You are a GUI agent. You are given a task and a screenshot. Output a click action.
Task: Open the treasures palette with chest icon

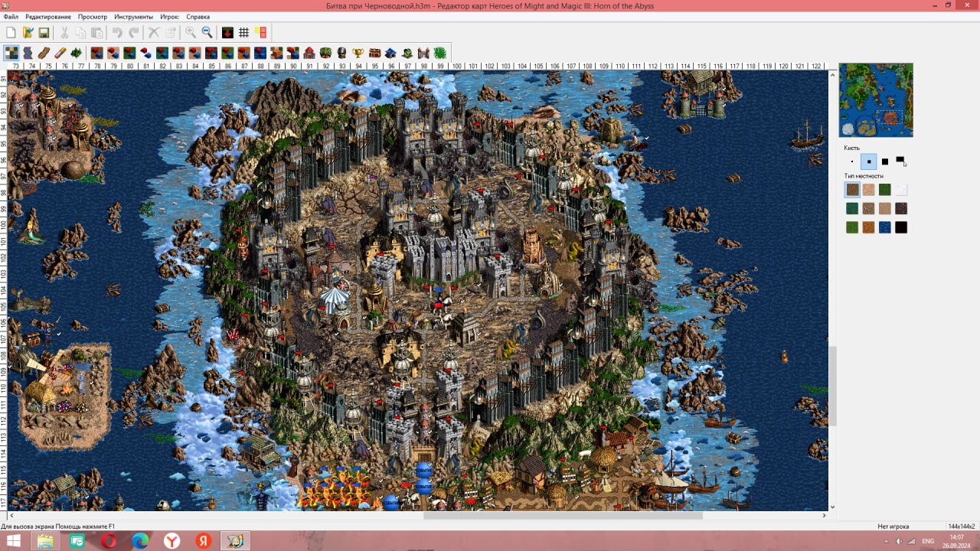tap(374, 53)
